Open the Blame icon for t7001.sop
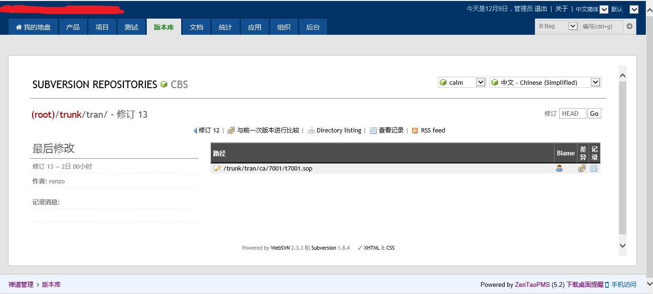This screenshot has height=294, width=653. click(559, 168)
